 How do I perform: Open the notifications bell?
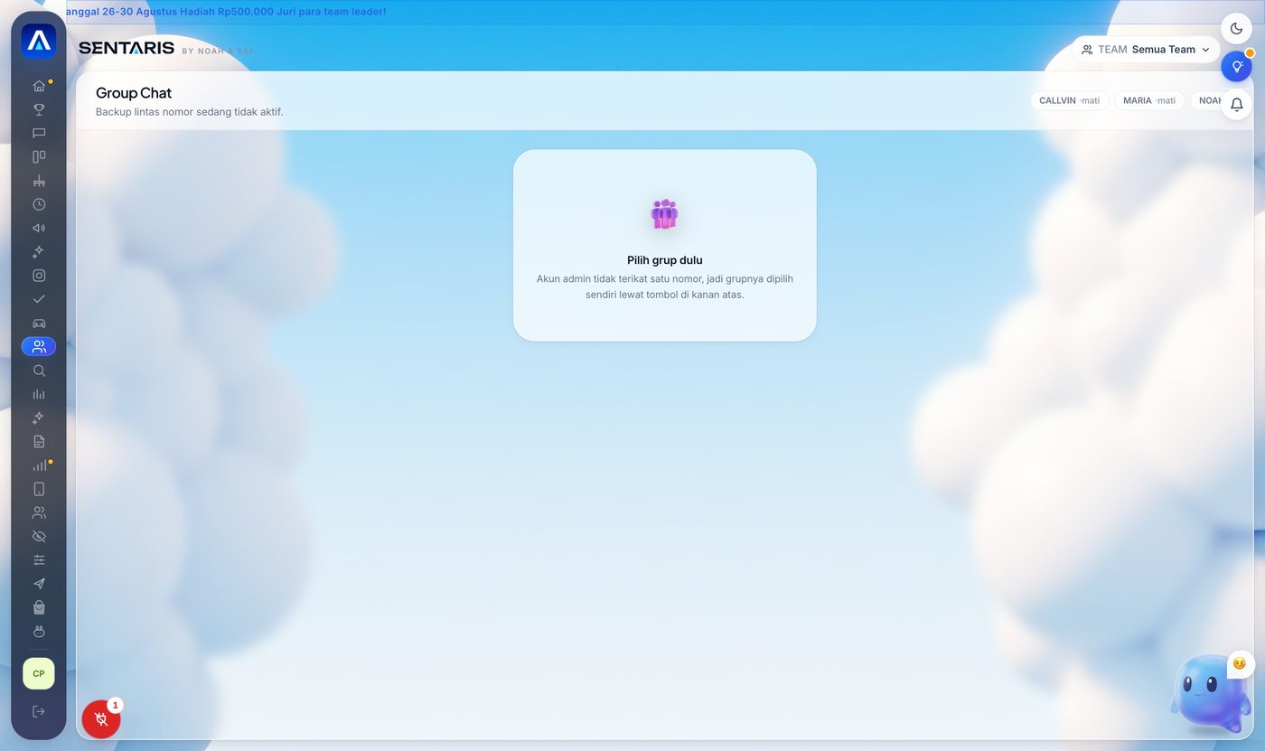(x=1237, y=105)
